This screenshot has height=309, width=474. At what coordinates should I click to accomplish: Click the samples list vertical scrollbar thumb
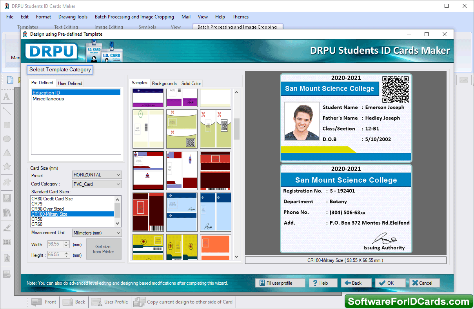[x=236, y=129]
